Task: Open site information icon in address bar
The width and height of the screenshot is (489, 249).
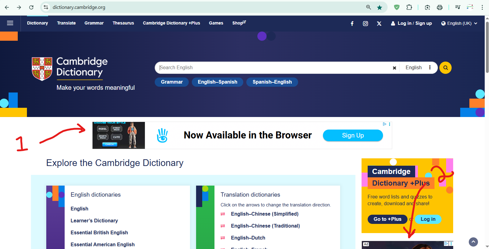Action: 46,7
